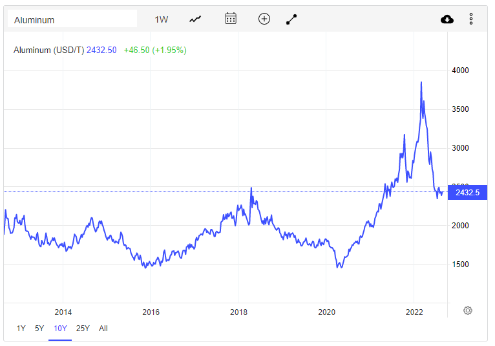Download chart data via cloud icon
This screenshot has width=495, height=346.
pos(447,19)
